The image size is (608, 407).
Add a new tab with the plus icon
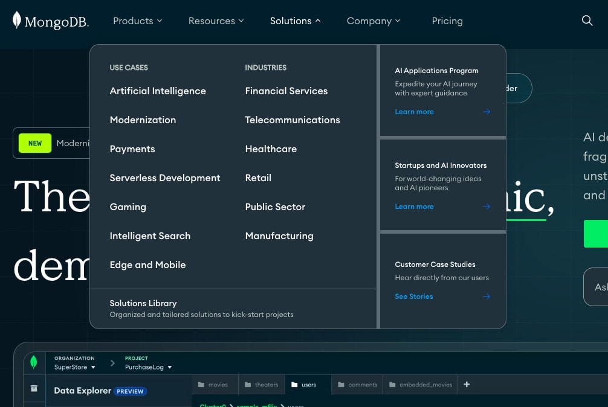pos(467,384)
